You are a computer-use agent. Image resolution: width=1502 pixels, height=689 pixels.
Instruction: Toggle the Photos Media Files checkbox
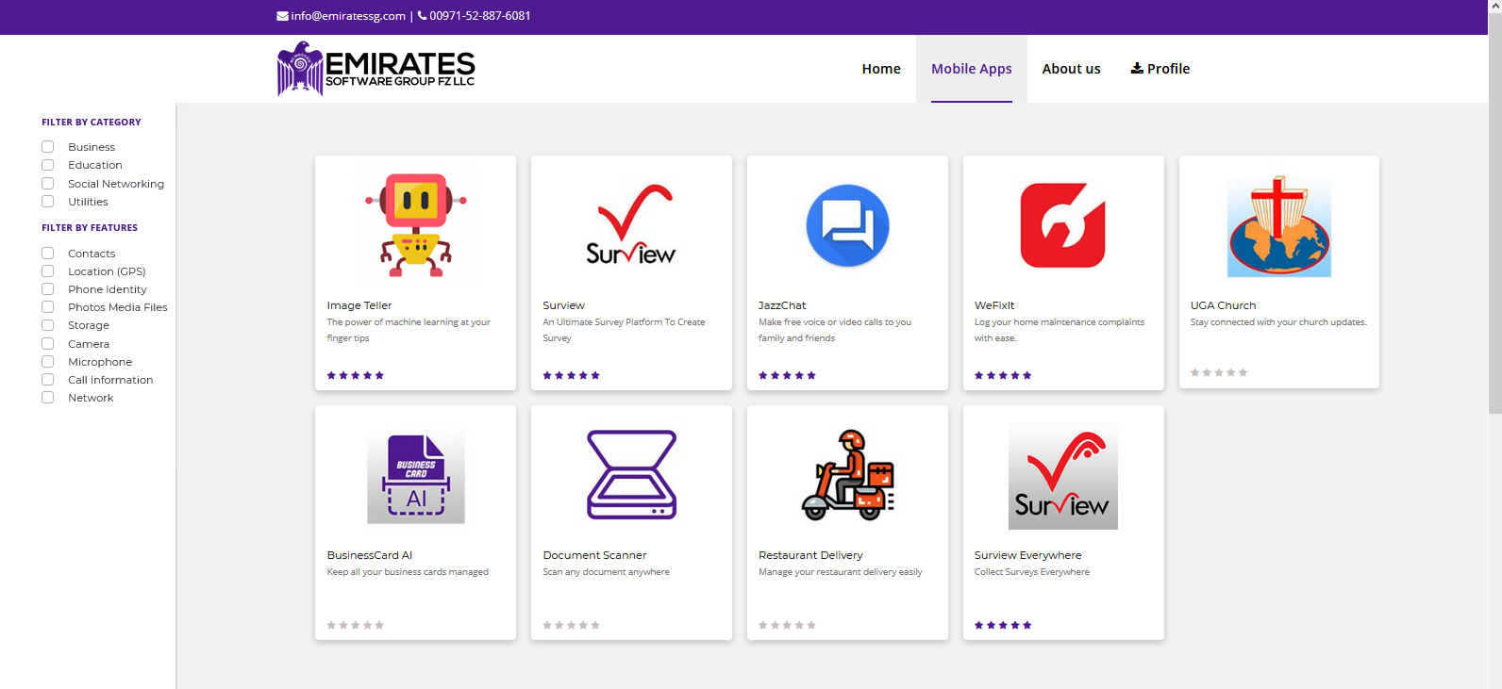(x=47, y=306)
